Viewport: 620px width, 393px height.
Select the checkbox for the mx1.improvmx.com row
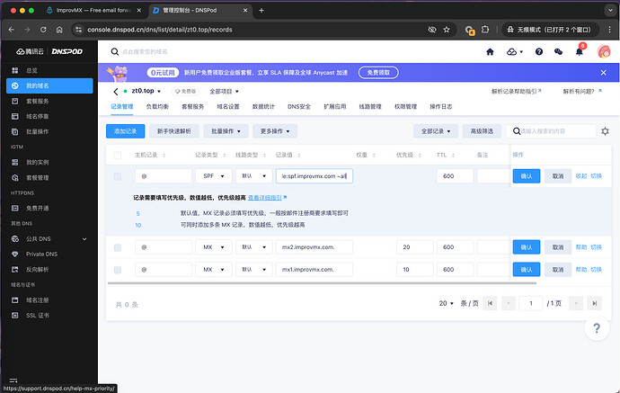tap(118, 270)
